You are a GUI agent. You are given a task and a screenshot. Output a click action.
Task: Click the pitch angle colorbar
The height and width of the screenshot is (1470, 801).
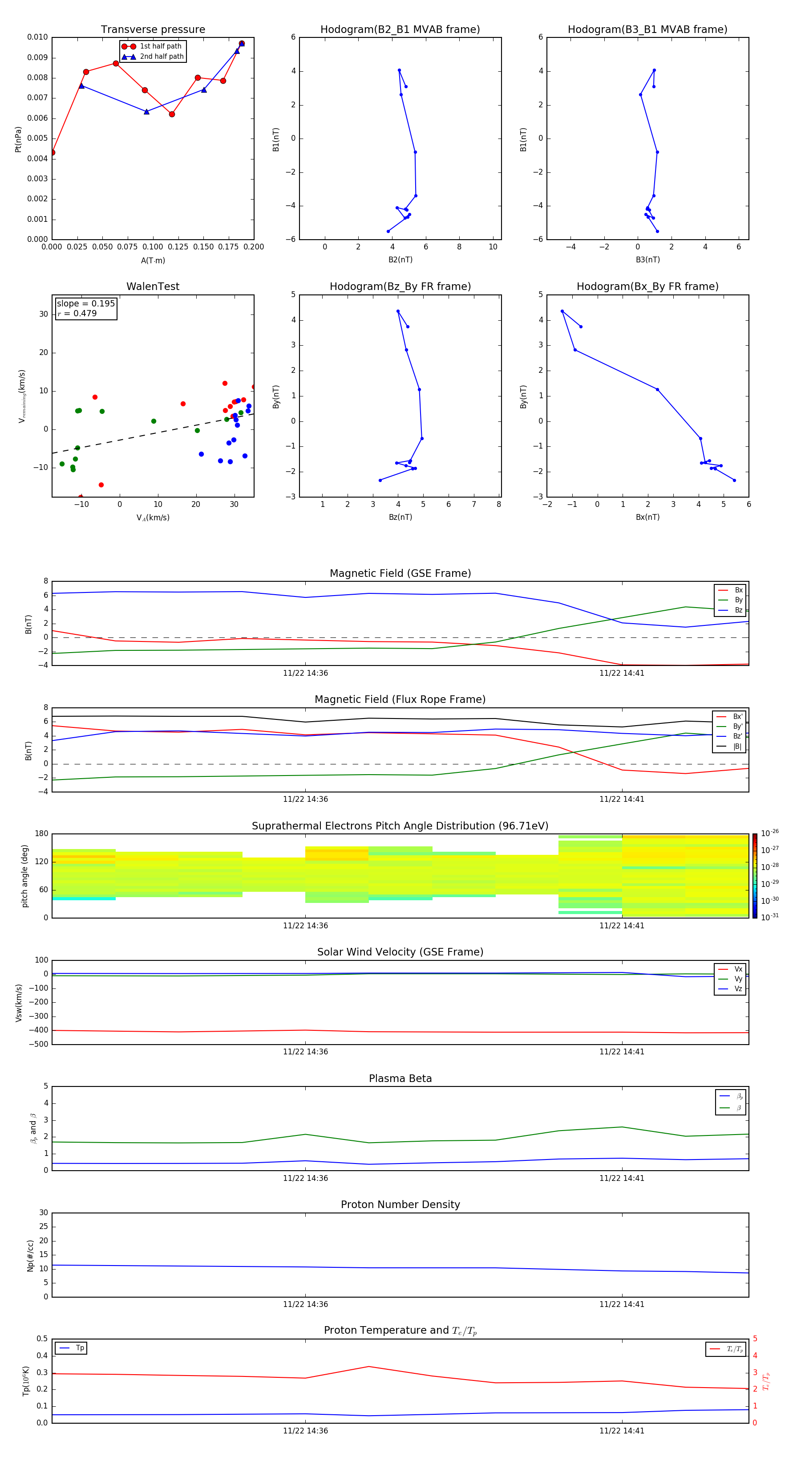click(x=755, y=876)
